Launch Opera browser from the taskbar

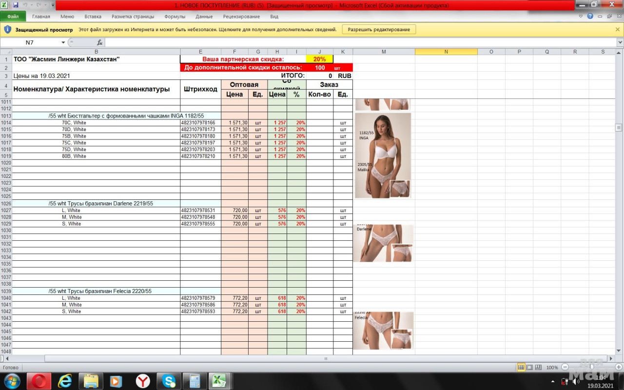39,381
